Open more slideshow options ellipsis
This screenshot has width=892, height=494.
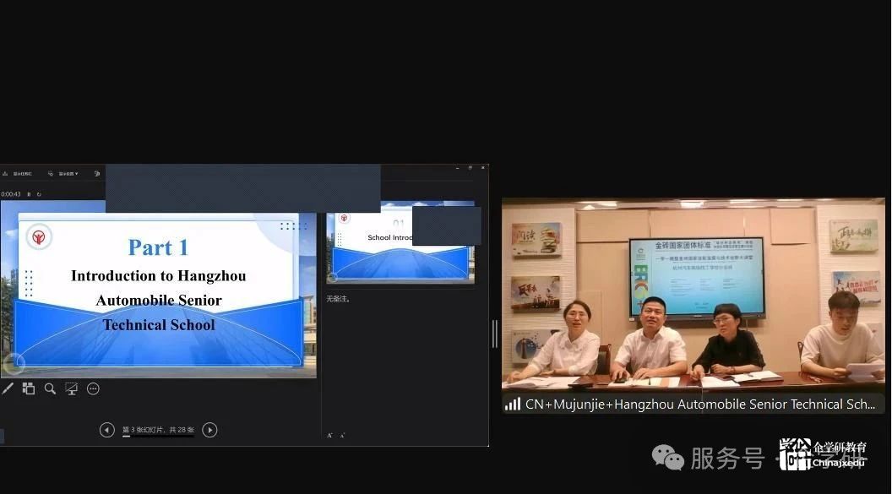[93, 388]
